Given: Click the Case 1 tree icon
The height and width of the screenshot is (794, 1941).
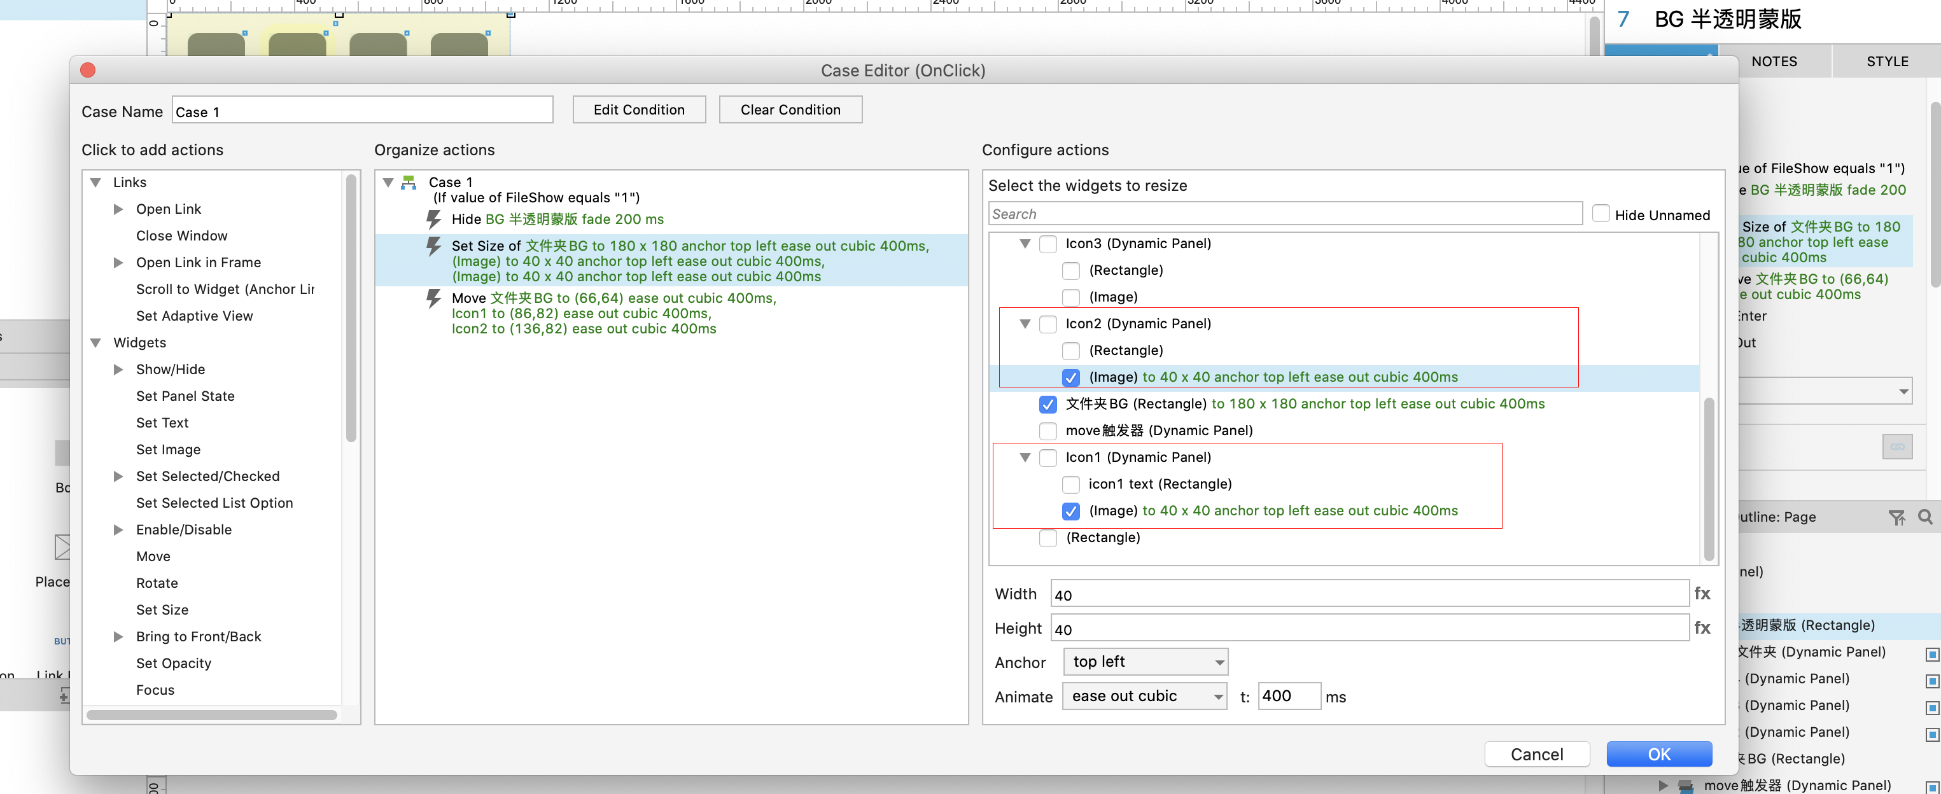Looking at the screenshot, I should pos(409,183).
